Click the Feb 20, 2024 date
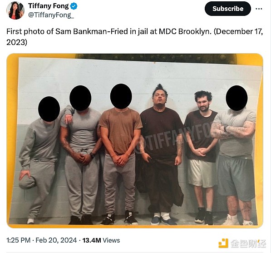This screenshot has width=271, height=253. coord(56,240)
